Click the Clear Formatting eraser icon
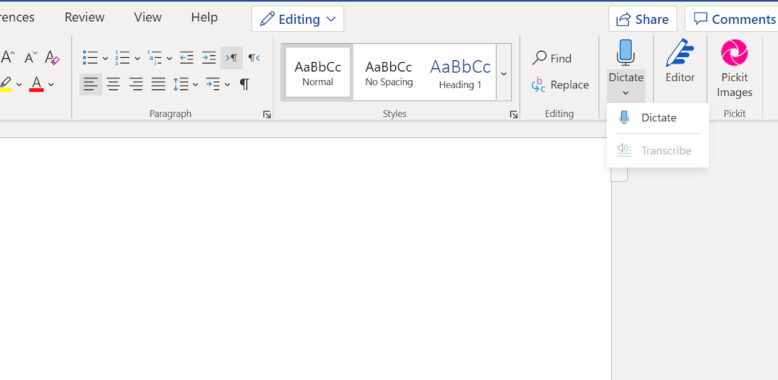The image size is (778, 380). (52, 58)
